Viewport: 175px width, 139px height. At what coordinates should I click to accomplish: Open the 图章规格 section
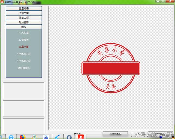24,8
